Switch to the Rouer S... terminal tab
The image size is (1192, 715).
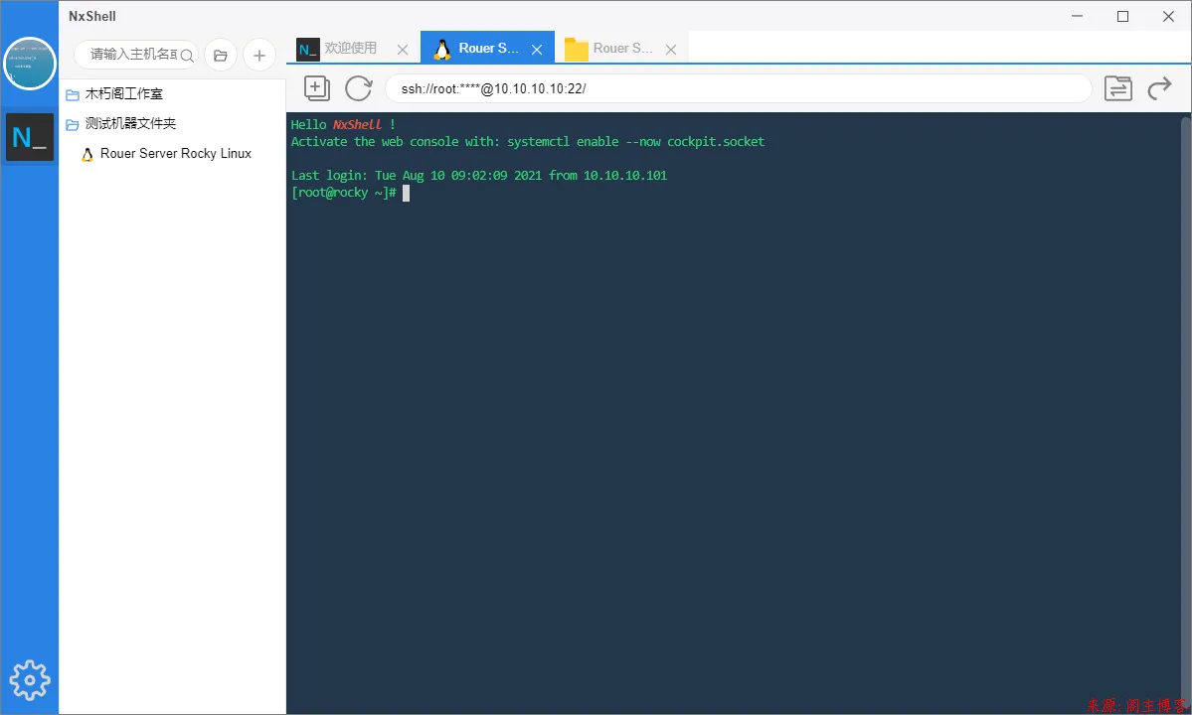(488, 48)
